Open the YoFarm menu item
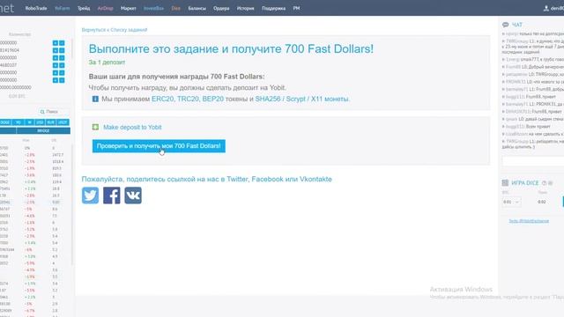 [63, 8]
